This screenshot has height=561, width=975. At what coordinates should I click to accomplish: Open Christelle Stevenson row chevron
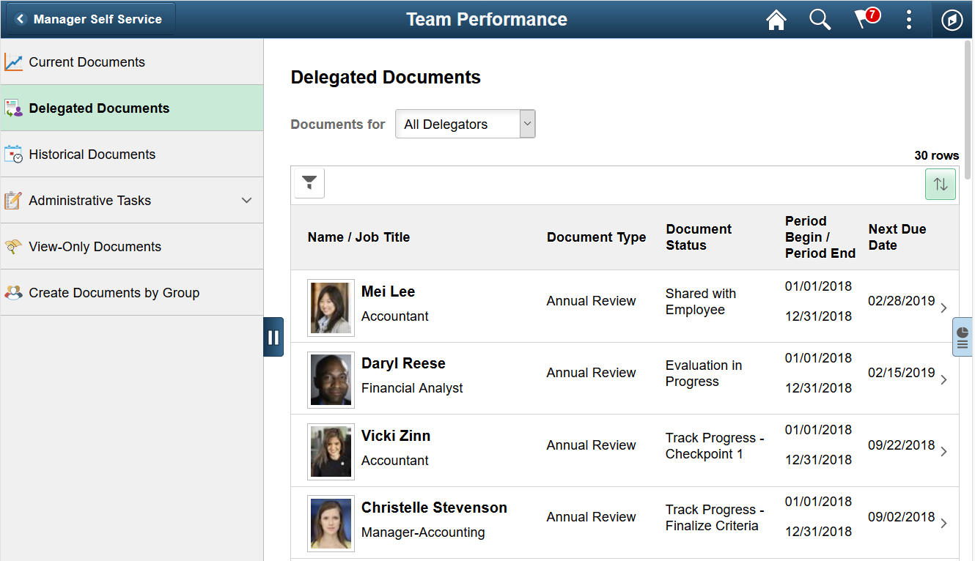coord(943,523)
